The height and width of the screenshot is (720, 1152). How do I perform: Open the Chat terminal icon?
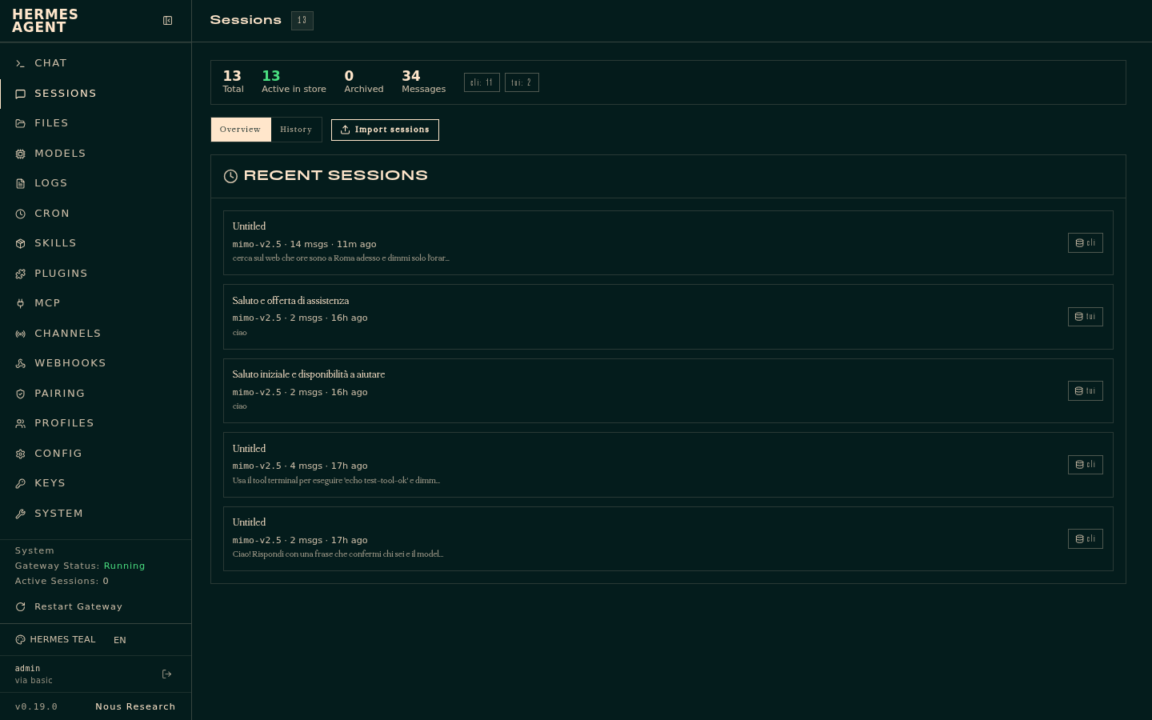pyautogui.click(x=21, y=63)
